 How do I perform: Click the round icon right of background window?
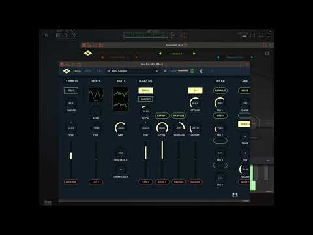[x=267, y=54]
